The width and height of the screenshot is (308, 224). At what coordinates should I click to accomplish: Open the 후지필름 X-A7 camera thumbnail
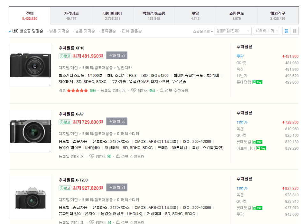30,131
